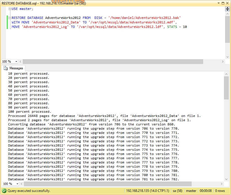
Task: Open the window position dropdown arrow
Action: [x=218, y=3]
